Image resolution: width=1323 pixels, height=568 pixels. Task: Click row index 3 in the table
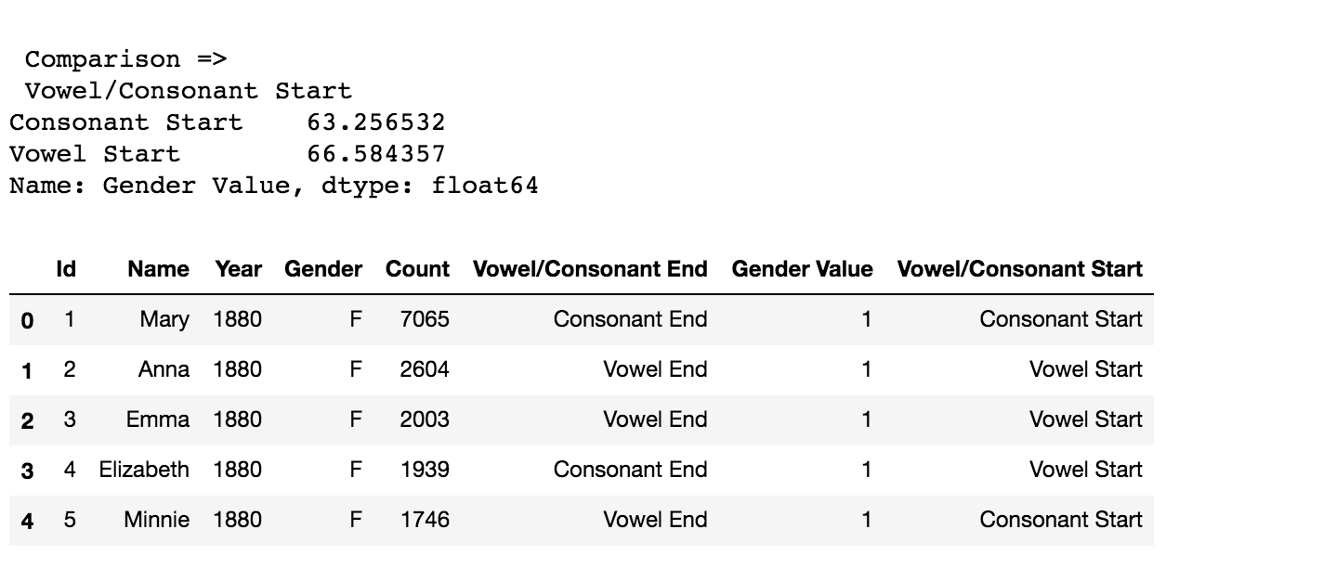point(27,471)
